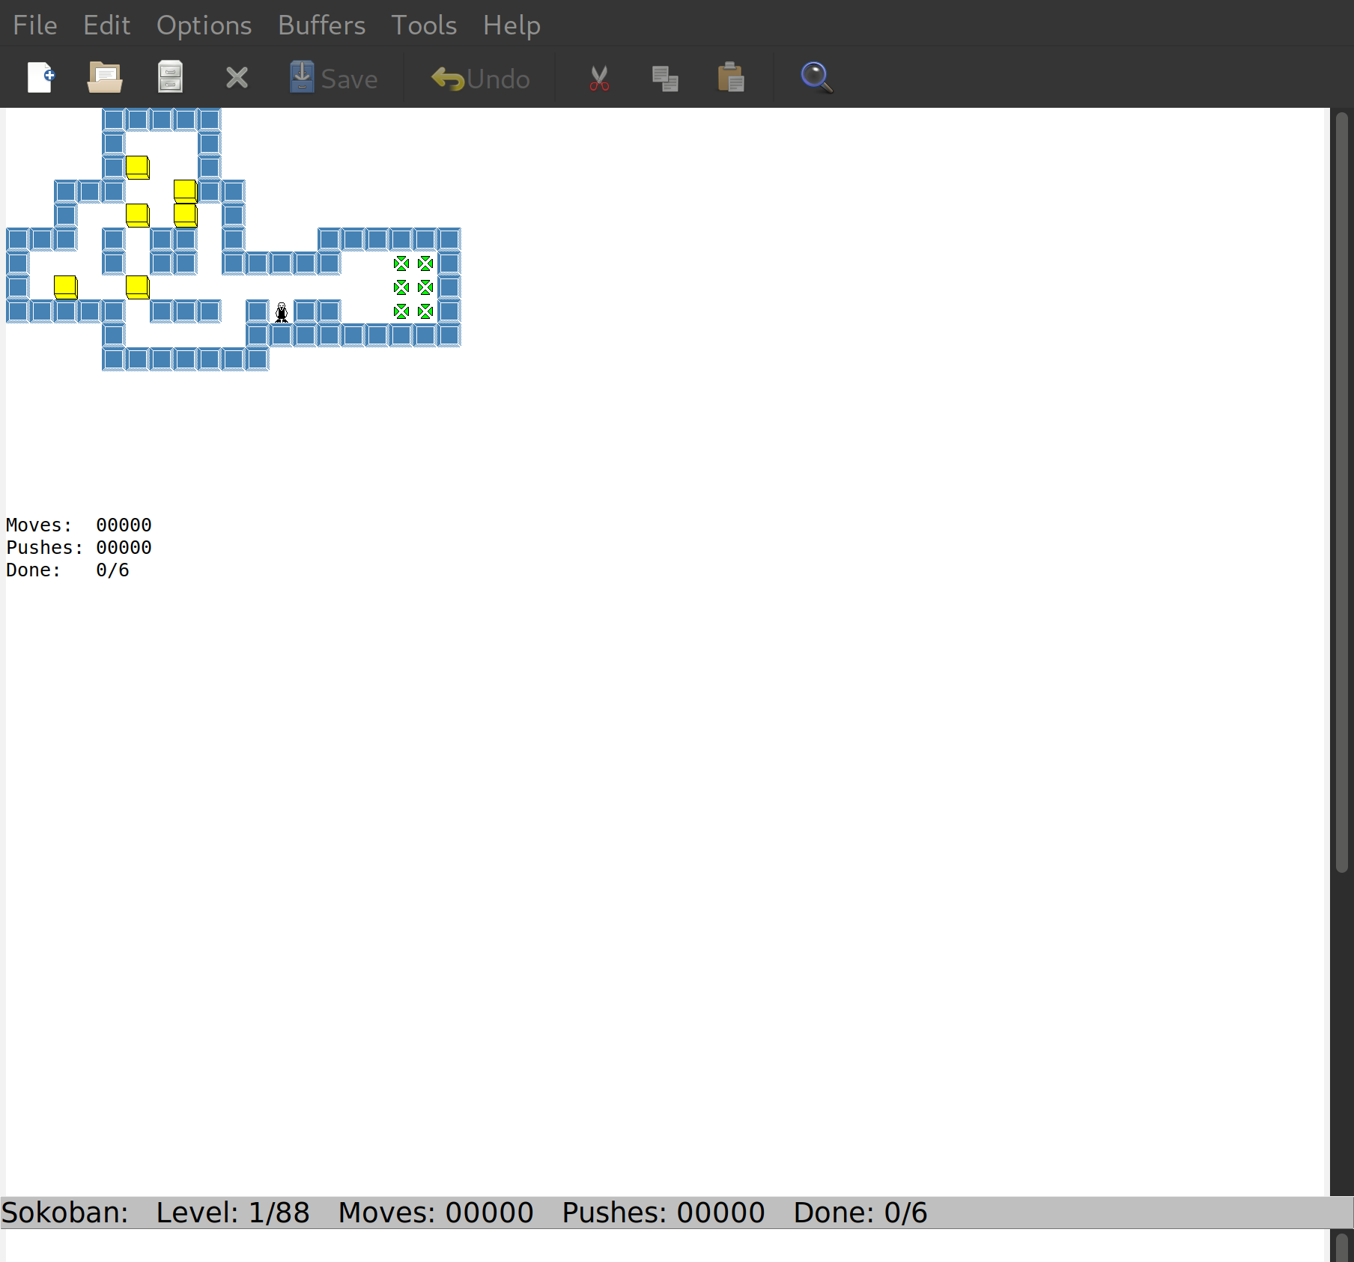Open the Options menu
1354x1262 pixels.
coord(204,25)
